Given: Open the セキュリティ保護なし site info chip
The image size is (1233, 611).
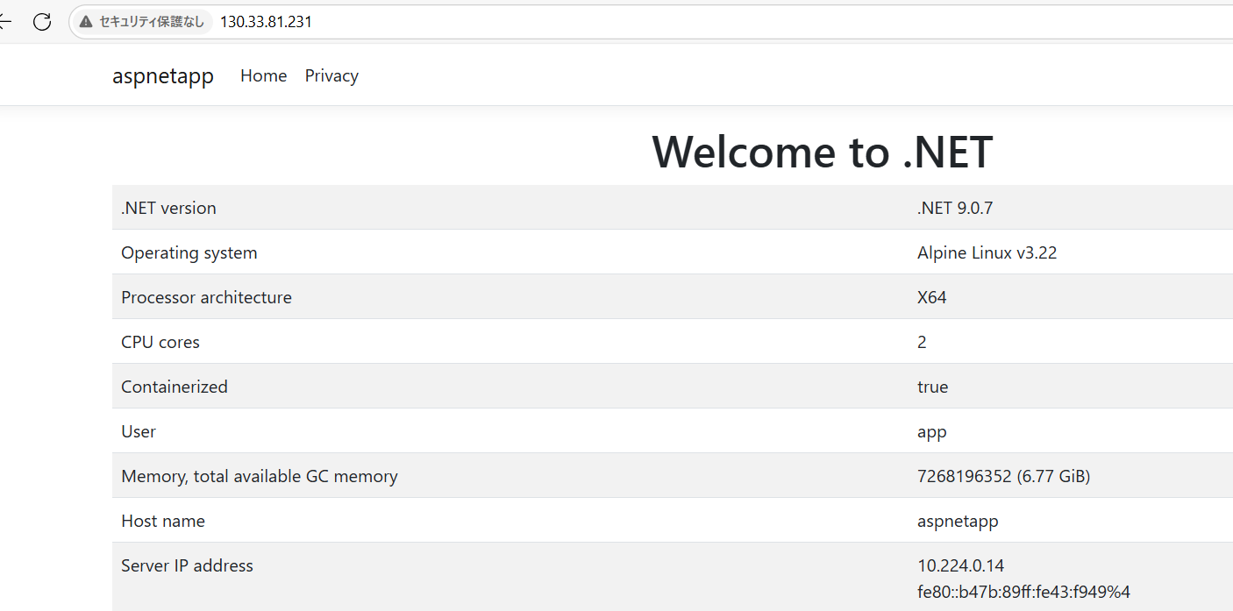Looking at the screenshot, I should tap(141, 22).
